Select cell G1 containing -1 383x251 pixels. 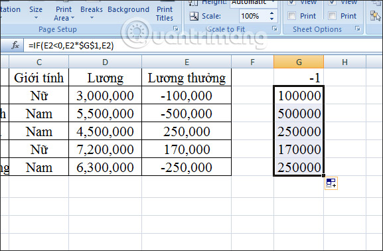point(299,78)
